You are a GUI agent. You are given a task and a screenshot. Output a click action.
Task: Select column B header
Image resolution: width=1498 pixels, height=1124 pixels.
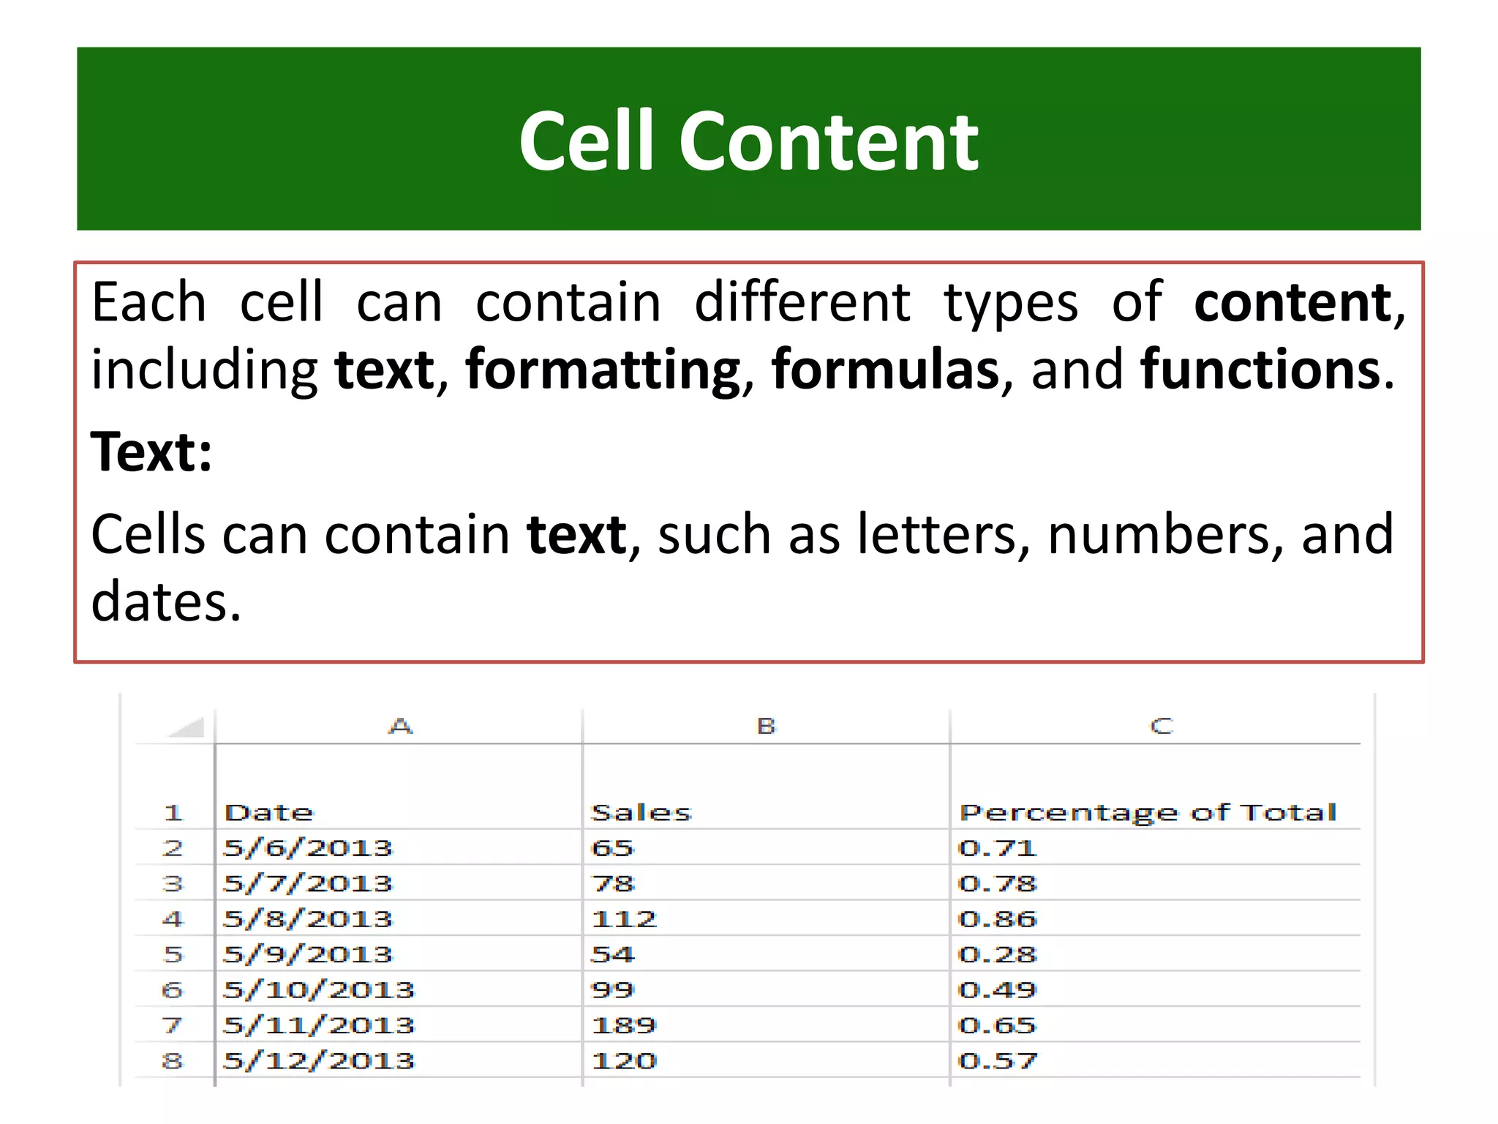(x=766, y=727)
